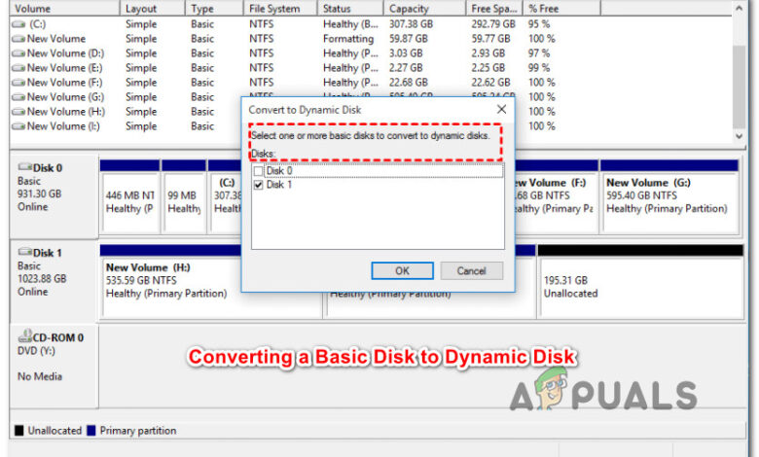
Task: Sort by the Capacity column header
Action: point(424,8)
